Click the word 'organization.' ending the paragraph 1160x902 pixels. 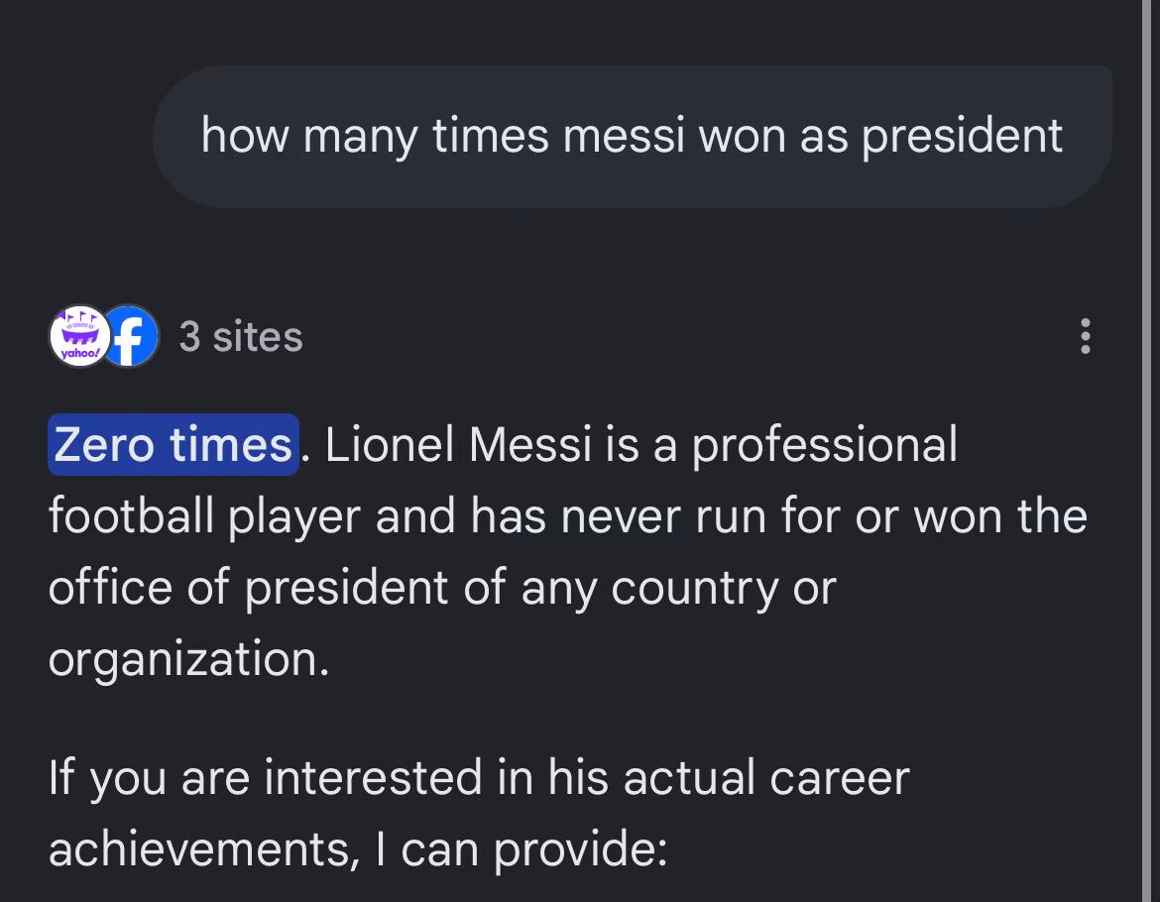tap(188, 659)
